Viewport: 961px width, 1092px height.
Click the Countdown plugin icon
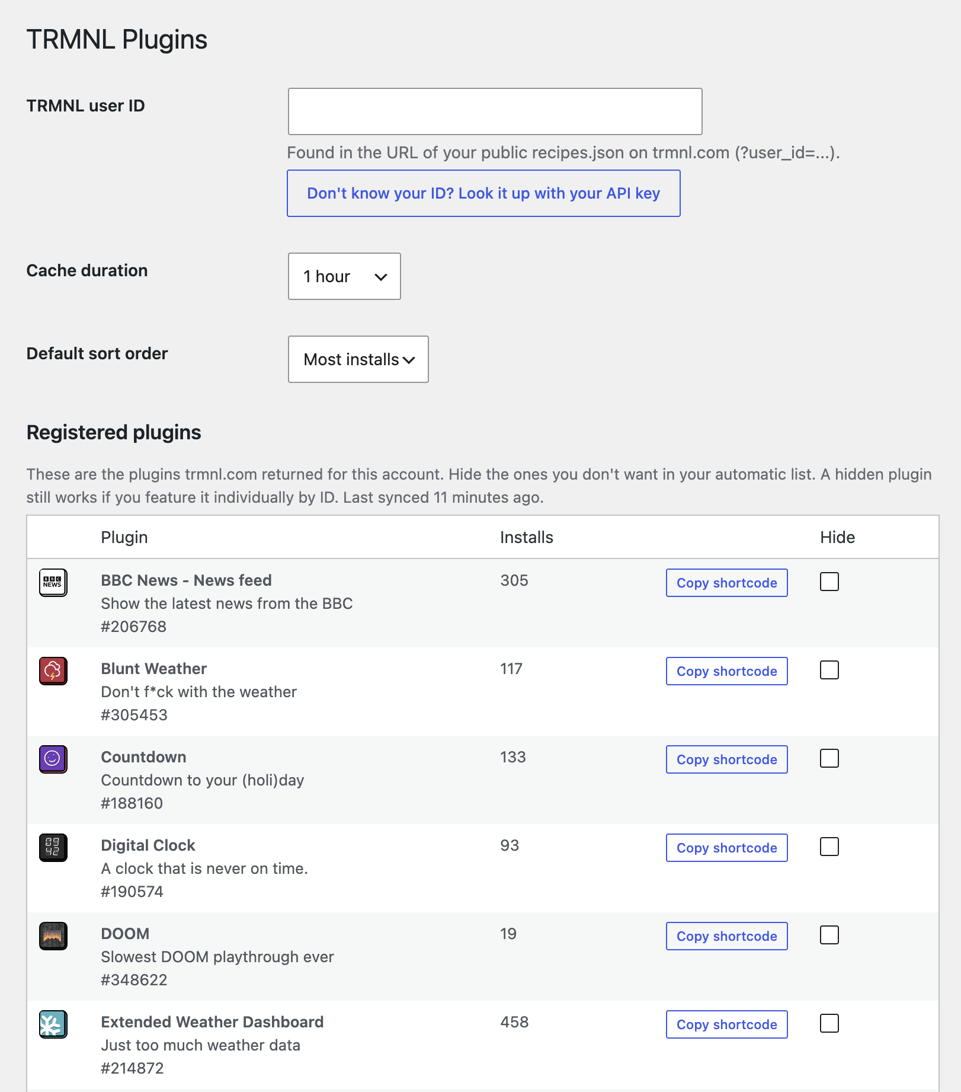click(53, 759)
